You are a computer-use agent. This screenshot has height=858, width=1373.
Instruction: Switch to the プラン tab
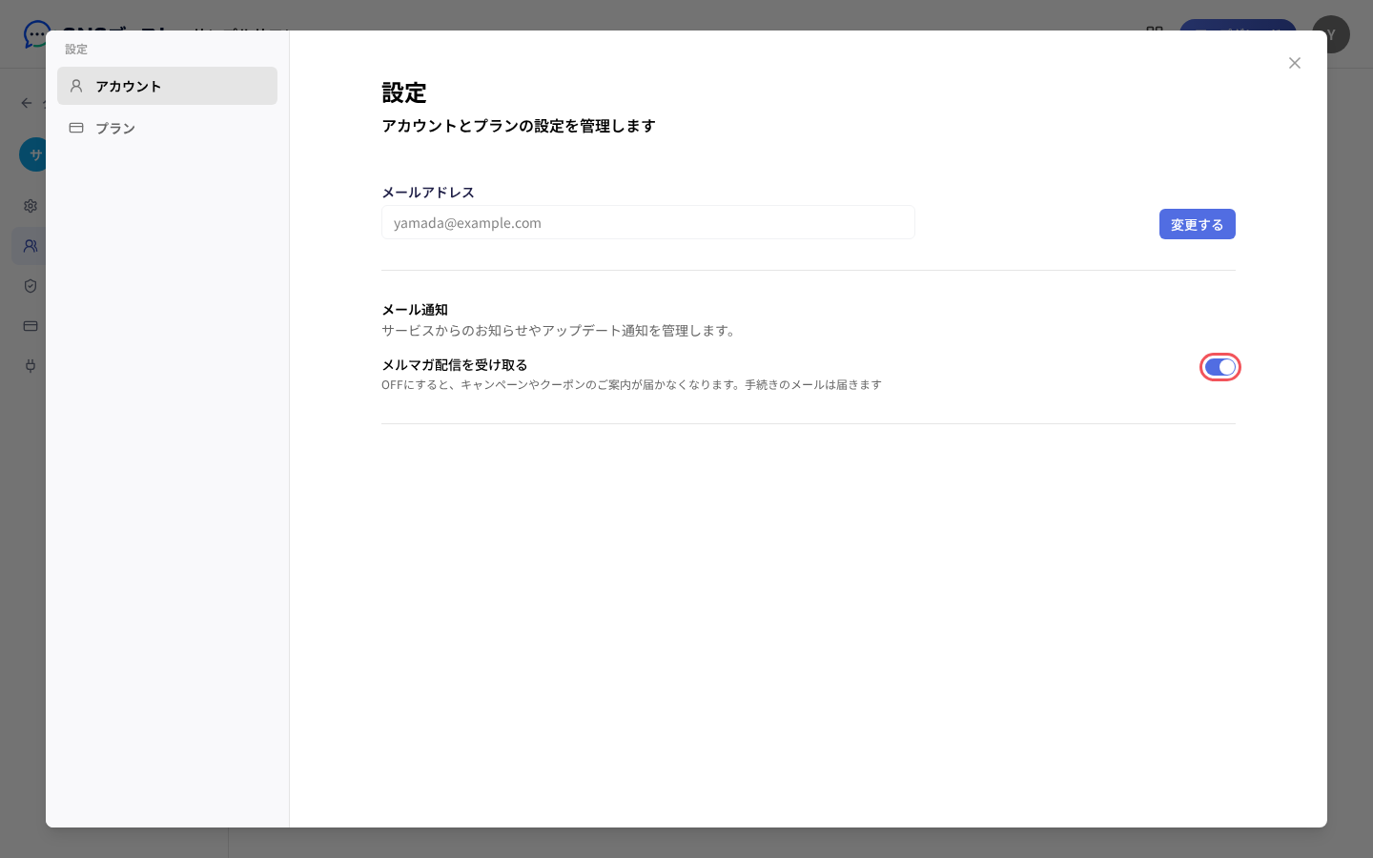[167, 128]
